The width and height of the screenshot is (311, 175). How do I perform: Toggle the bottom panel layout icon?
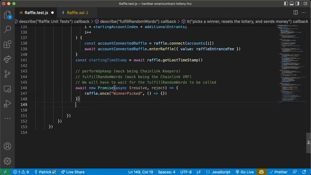point(292,3)
